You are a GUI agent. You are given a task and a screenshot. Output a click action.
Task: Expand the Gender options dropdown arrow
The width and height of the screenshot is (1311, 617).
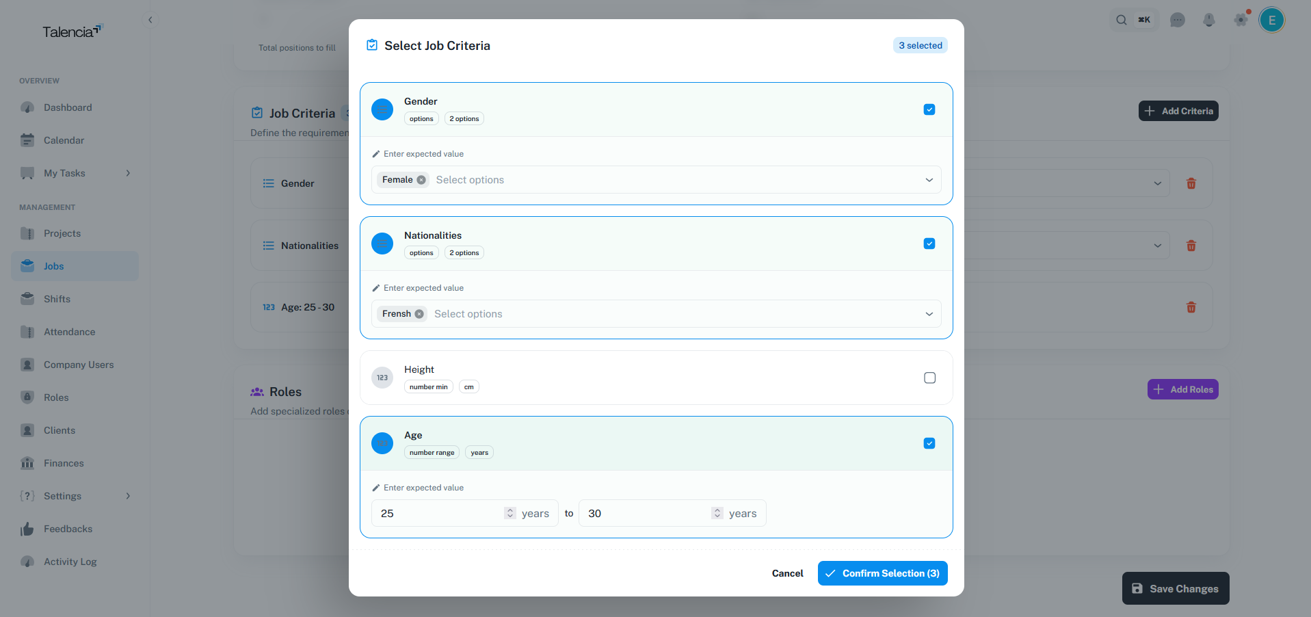click(929, 180)
